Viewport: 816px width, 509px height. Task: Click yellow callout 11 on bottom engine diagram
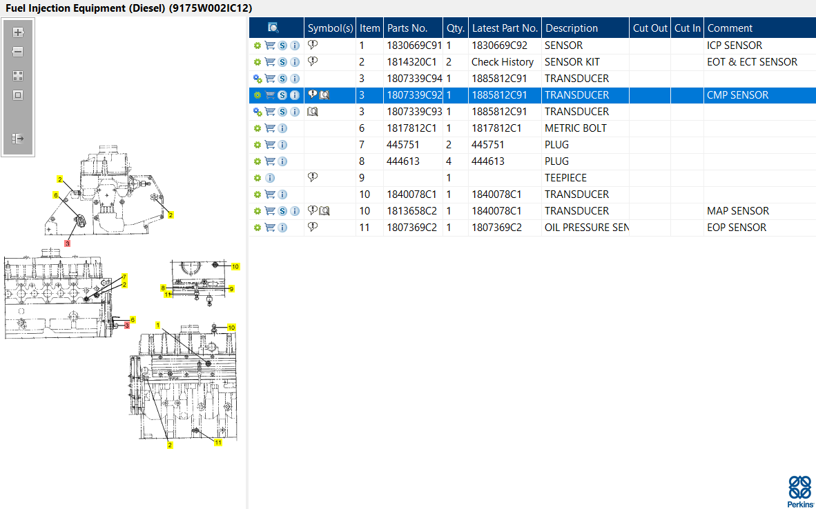click(218, 443)
